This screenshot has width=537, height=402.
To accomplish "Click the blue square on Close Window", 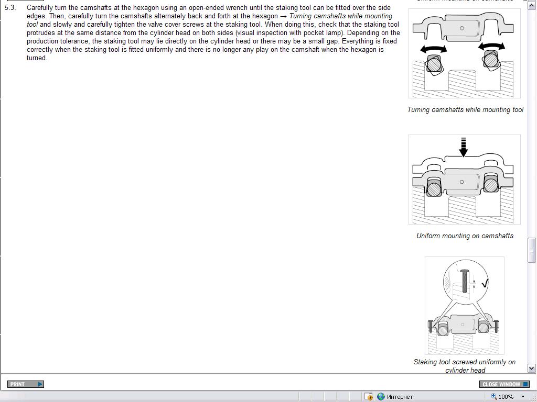I will [x=525, y=384].
